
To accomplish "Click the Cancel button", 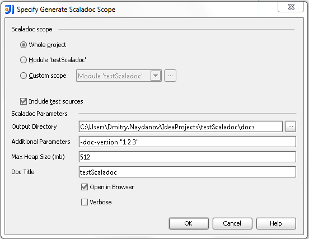I will pyautogui.click(x=232, y=223).
